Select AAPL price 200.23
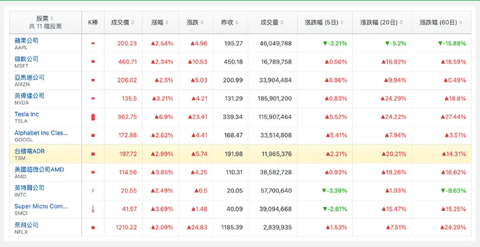 (x=126, y=43)
